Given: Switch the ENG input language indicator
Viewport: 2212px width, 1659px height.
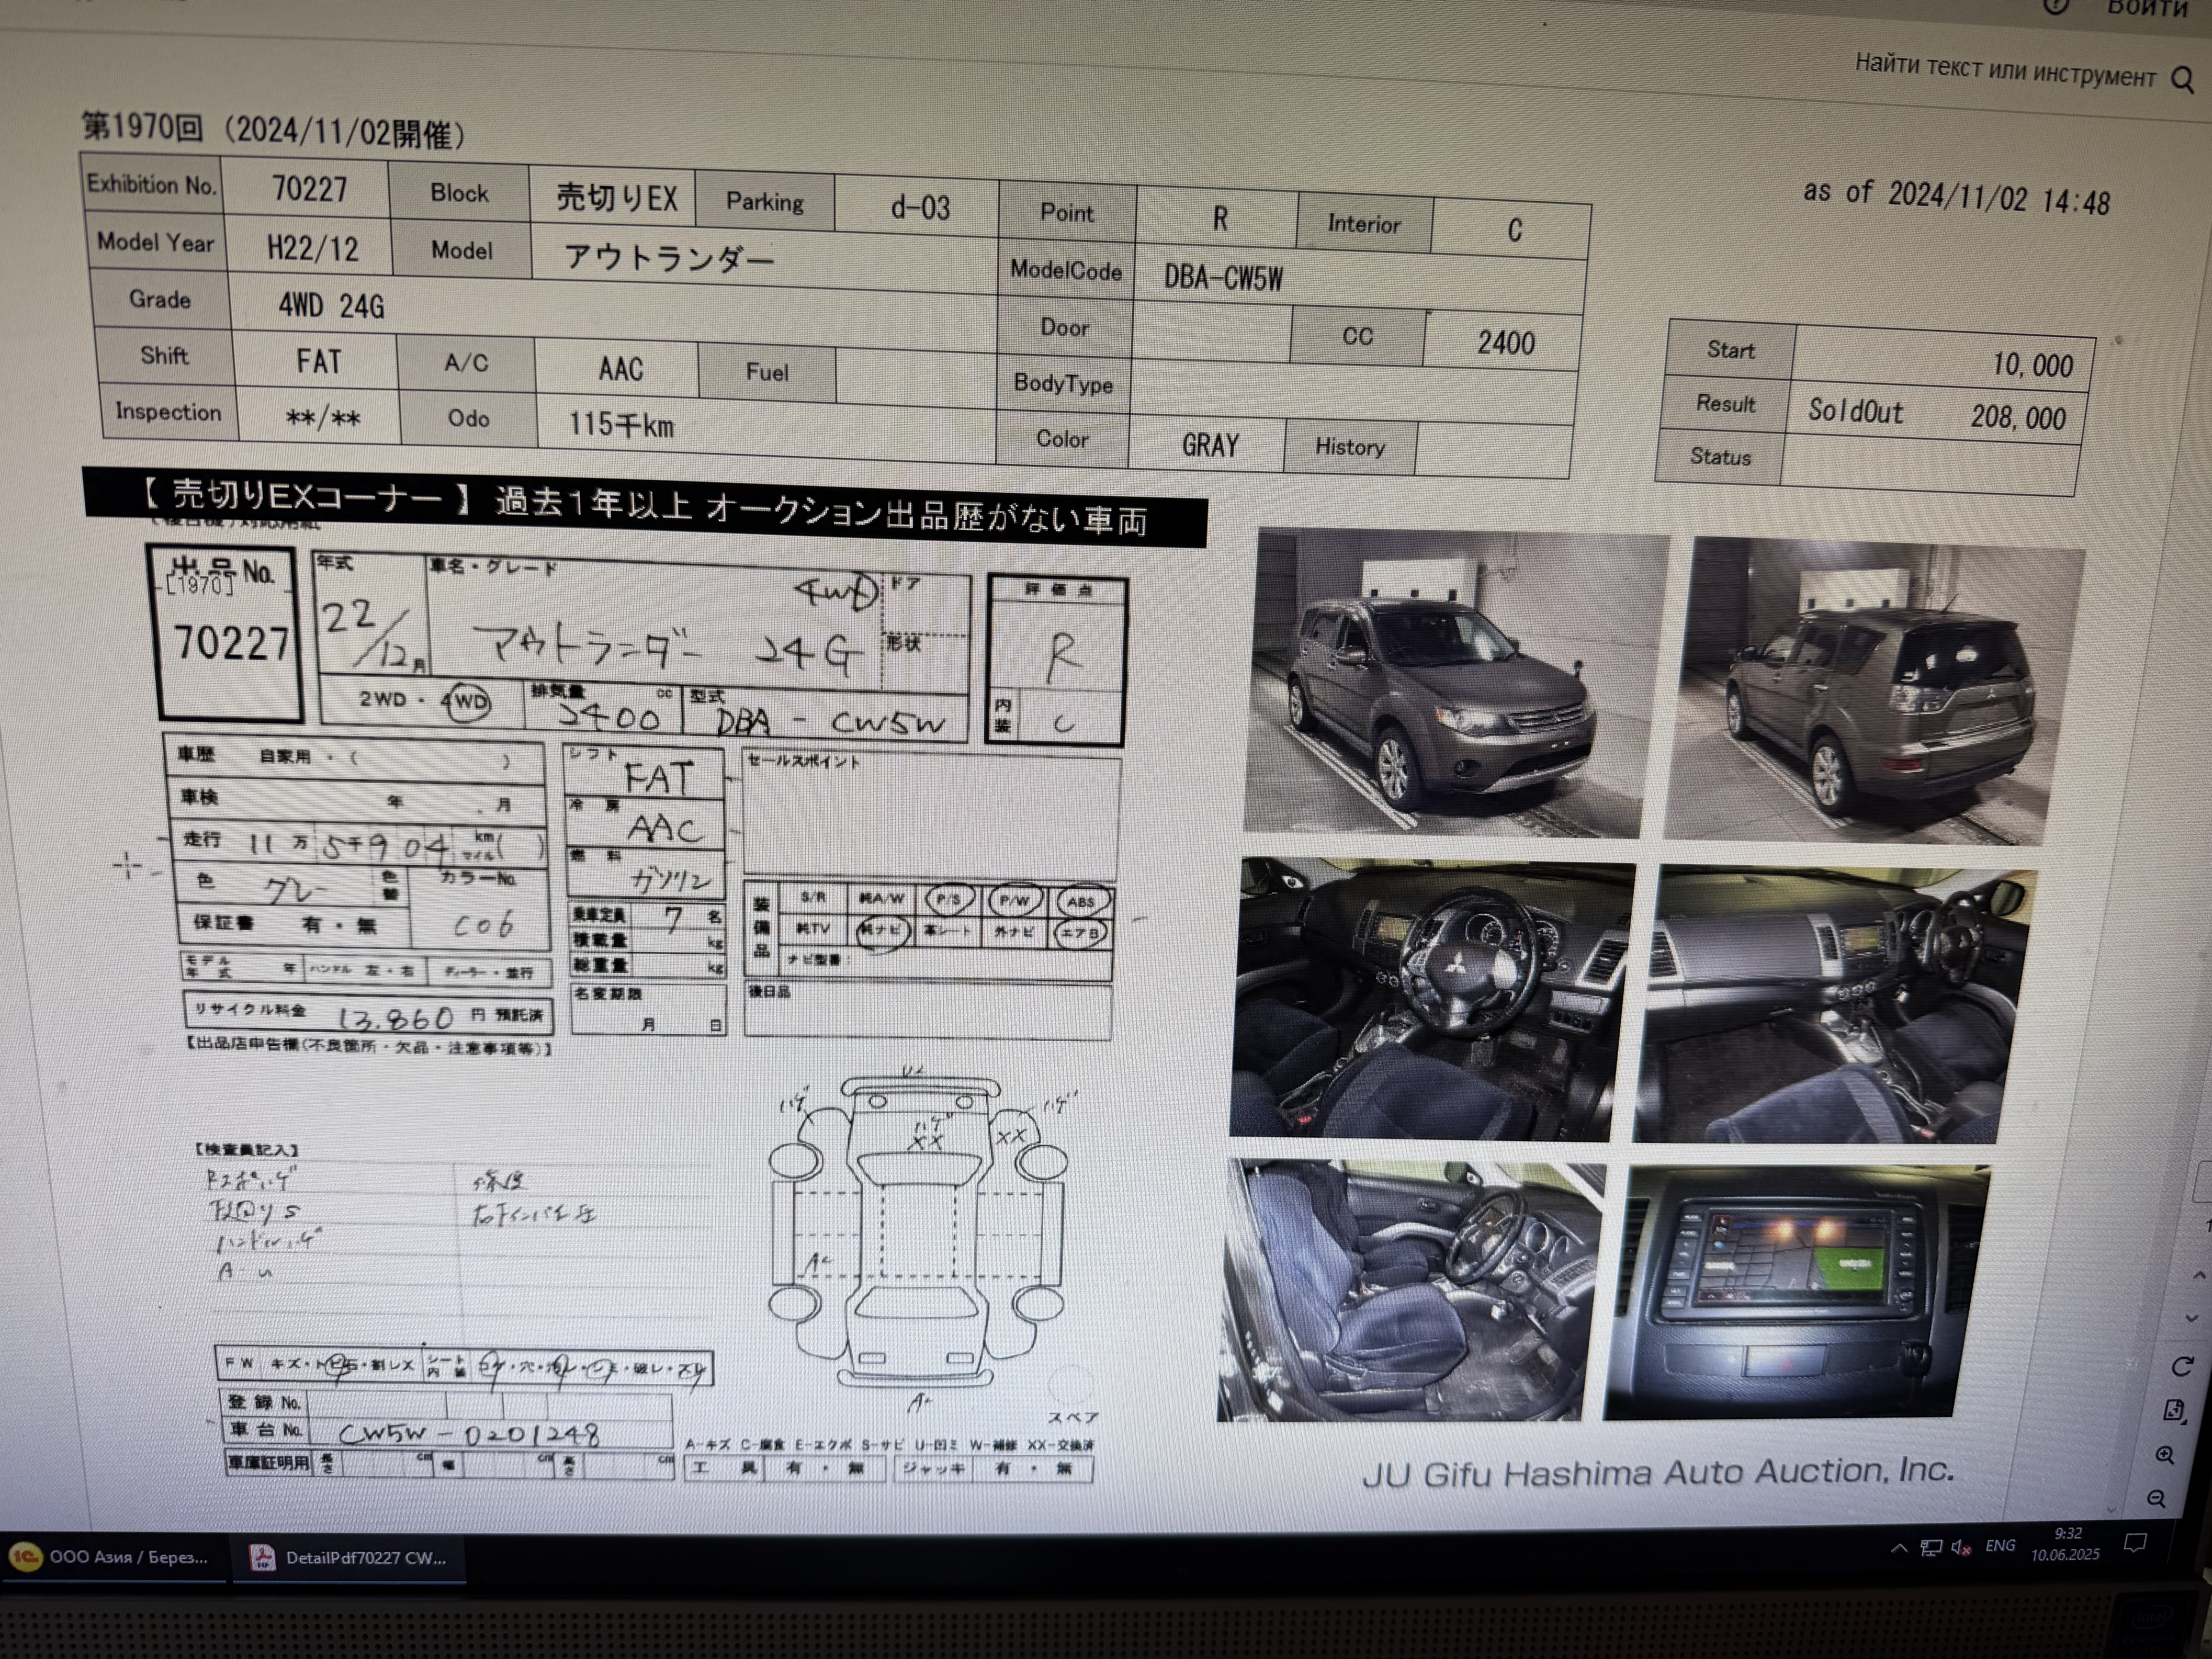Looking at the screenshot, I should pyautogui.click(x=2000, y=1546).
